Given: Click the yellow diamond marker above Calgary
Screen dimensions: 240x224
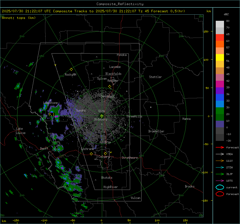Looking at the screenshot, I should pos(105,153).
